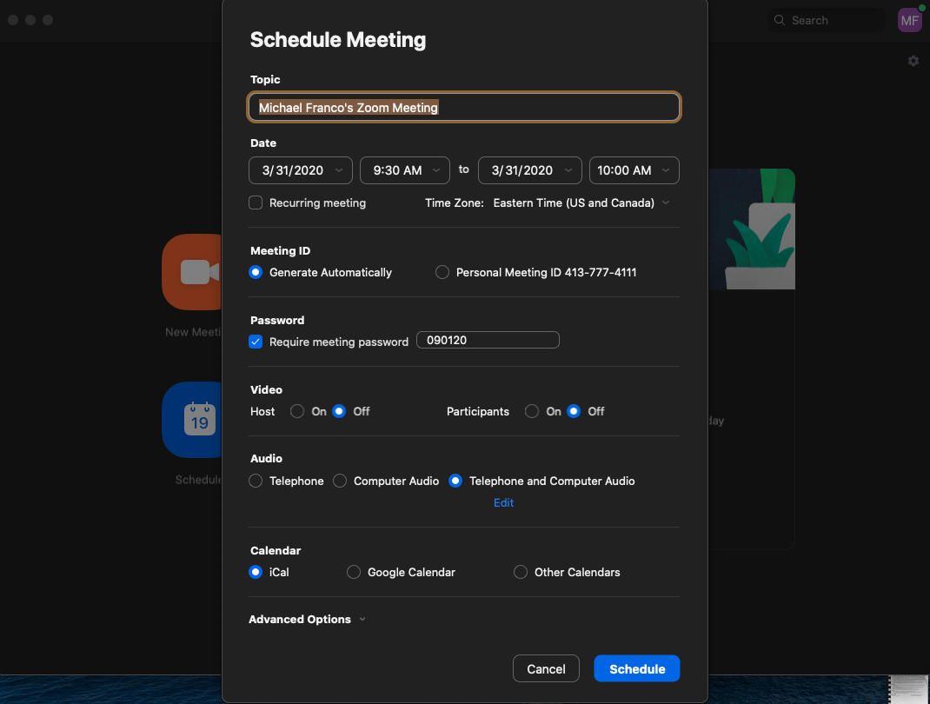Click the Edit audio link

503,503
